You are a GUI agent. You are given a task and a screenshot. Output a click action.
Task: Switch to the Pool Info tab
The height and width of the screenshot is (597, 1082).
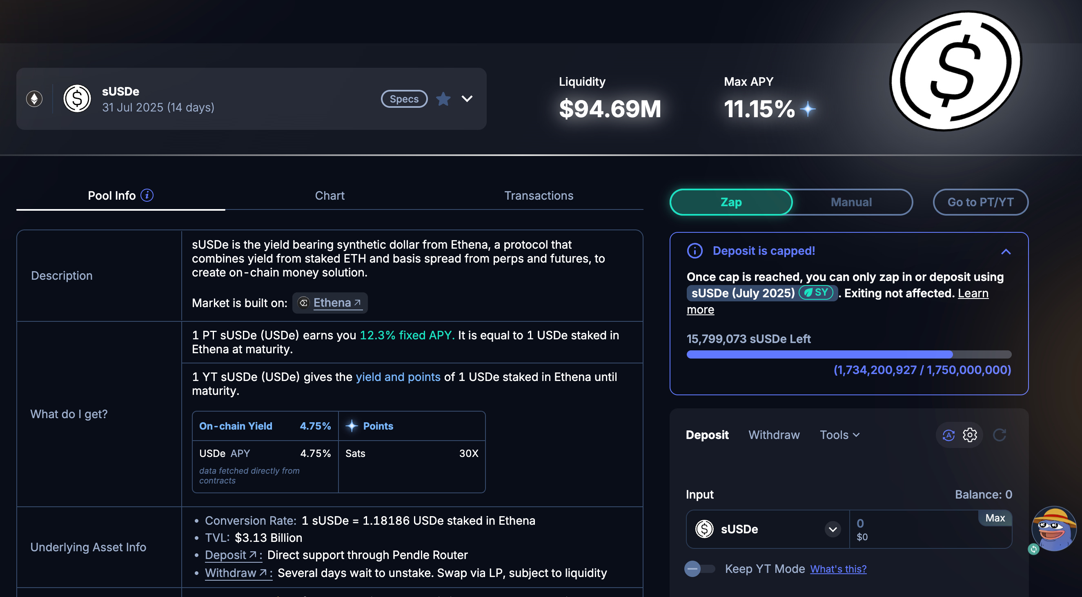[120, 195]
